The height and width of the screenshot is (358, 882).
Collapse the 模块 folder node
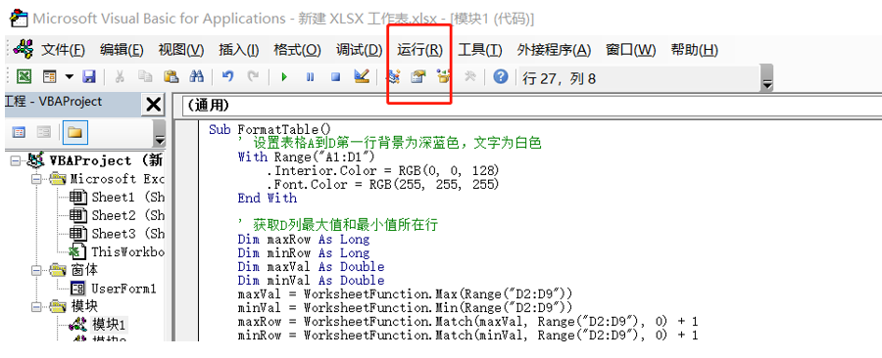click(37, 306)
